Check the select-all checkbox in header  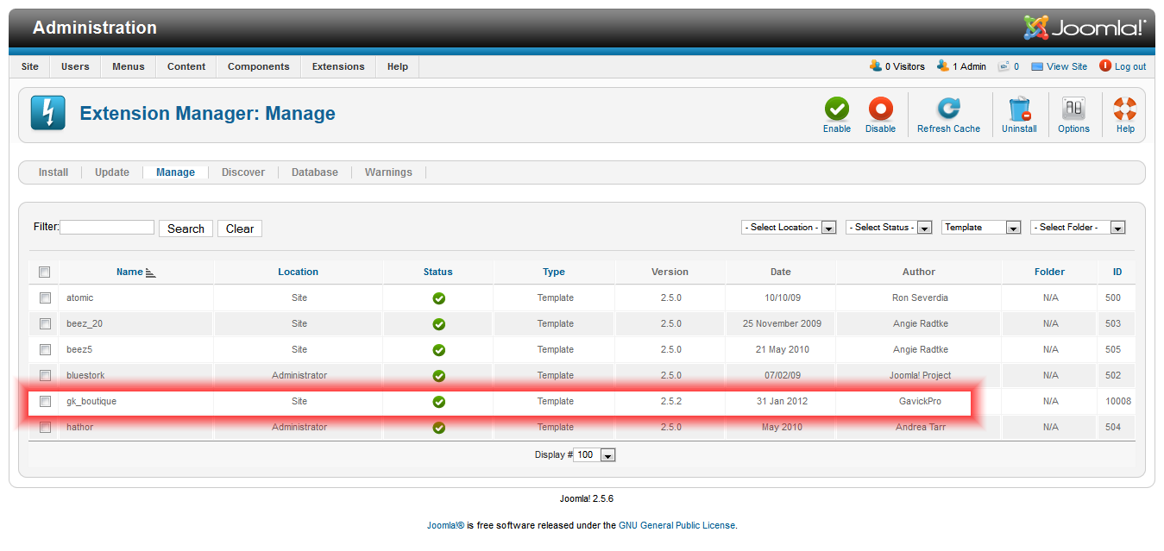pyautogui.click(x=45, y=272)
